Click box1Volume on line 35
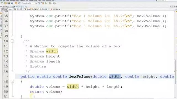Screen dimensions: 177x99 (148, 16)
